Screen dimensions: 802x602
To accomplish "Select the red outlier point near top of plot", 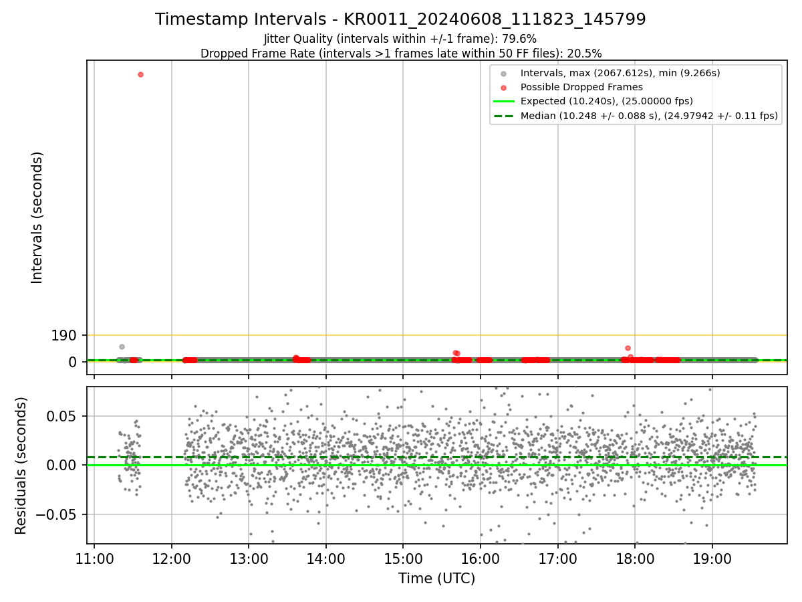I will pyautogui.click(x=140, y=74).
